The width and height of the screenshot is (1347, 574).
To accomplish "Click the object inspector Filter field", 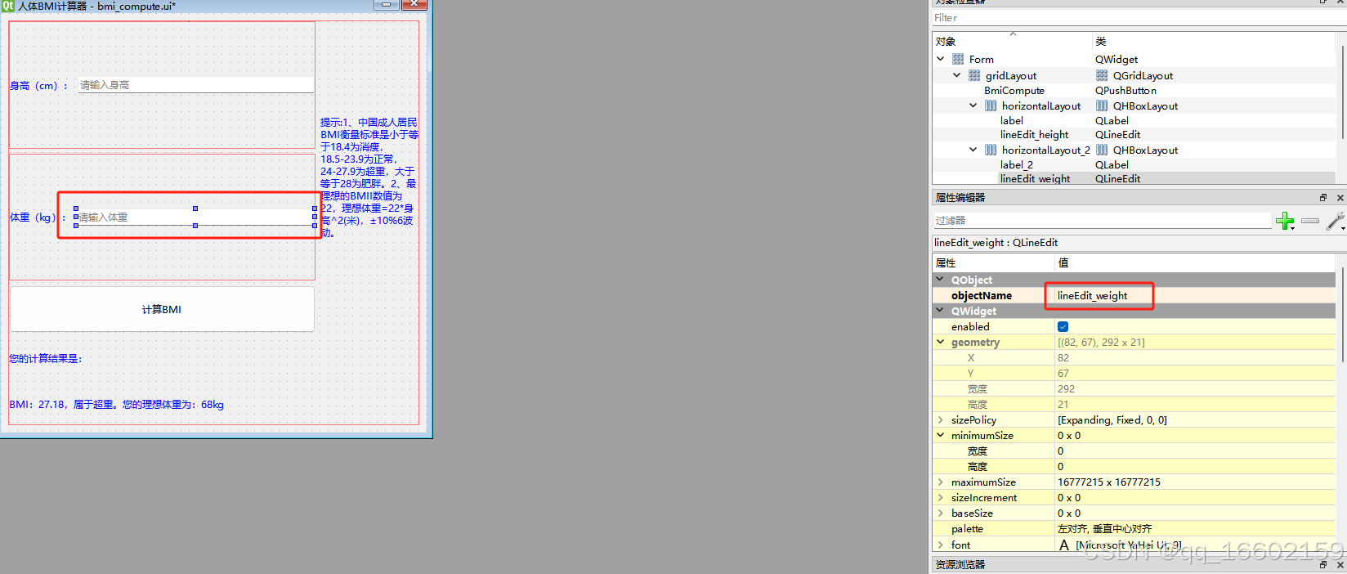I will pos(1137,18).
